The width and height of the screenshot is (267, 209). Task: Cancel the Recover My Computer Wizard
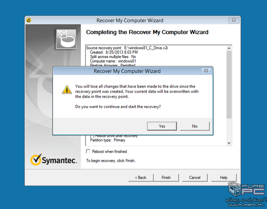click(195, 177)
